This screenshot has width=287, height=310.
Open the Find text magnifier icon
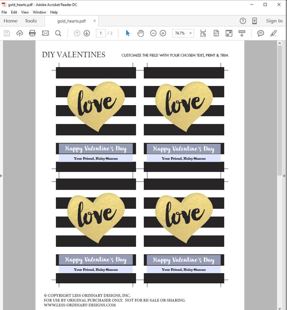tap(58, 33)
